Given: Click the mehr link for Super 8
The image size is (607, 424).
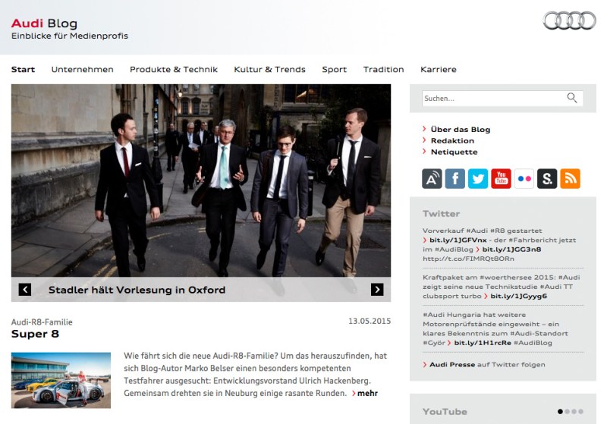Looking at the screenshot, I should pyautogui.click(x=367, y=393).
